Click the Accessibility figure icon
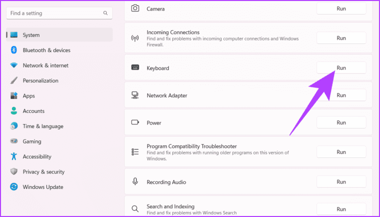The height and width of the screenshot is (217, 380). (x=14, y=156)
